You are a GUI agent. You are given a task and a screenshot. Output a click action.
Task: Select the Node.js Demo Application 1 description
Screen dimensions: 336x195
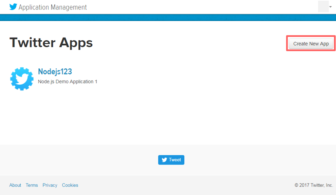pos(68,82)
